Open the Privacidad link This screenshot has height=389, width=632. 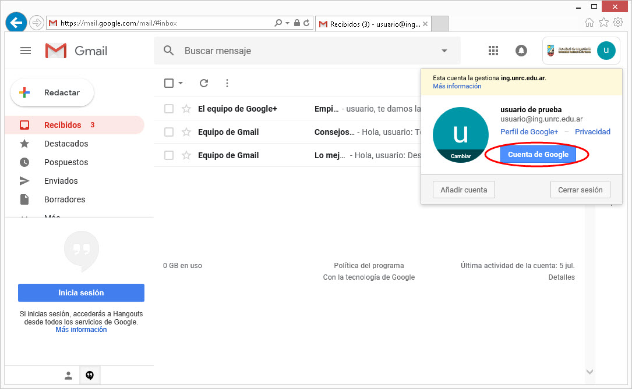pyautogui.click(x=592, y=131)
